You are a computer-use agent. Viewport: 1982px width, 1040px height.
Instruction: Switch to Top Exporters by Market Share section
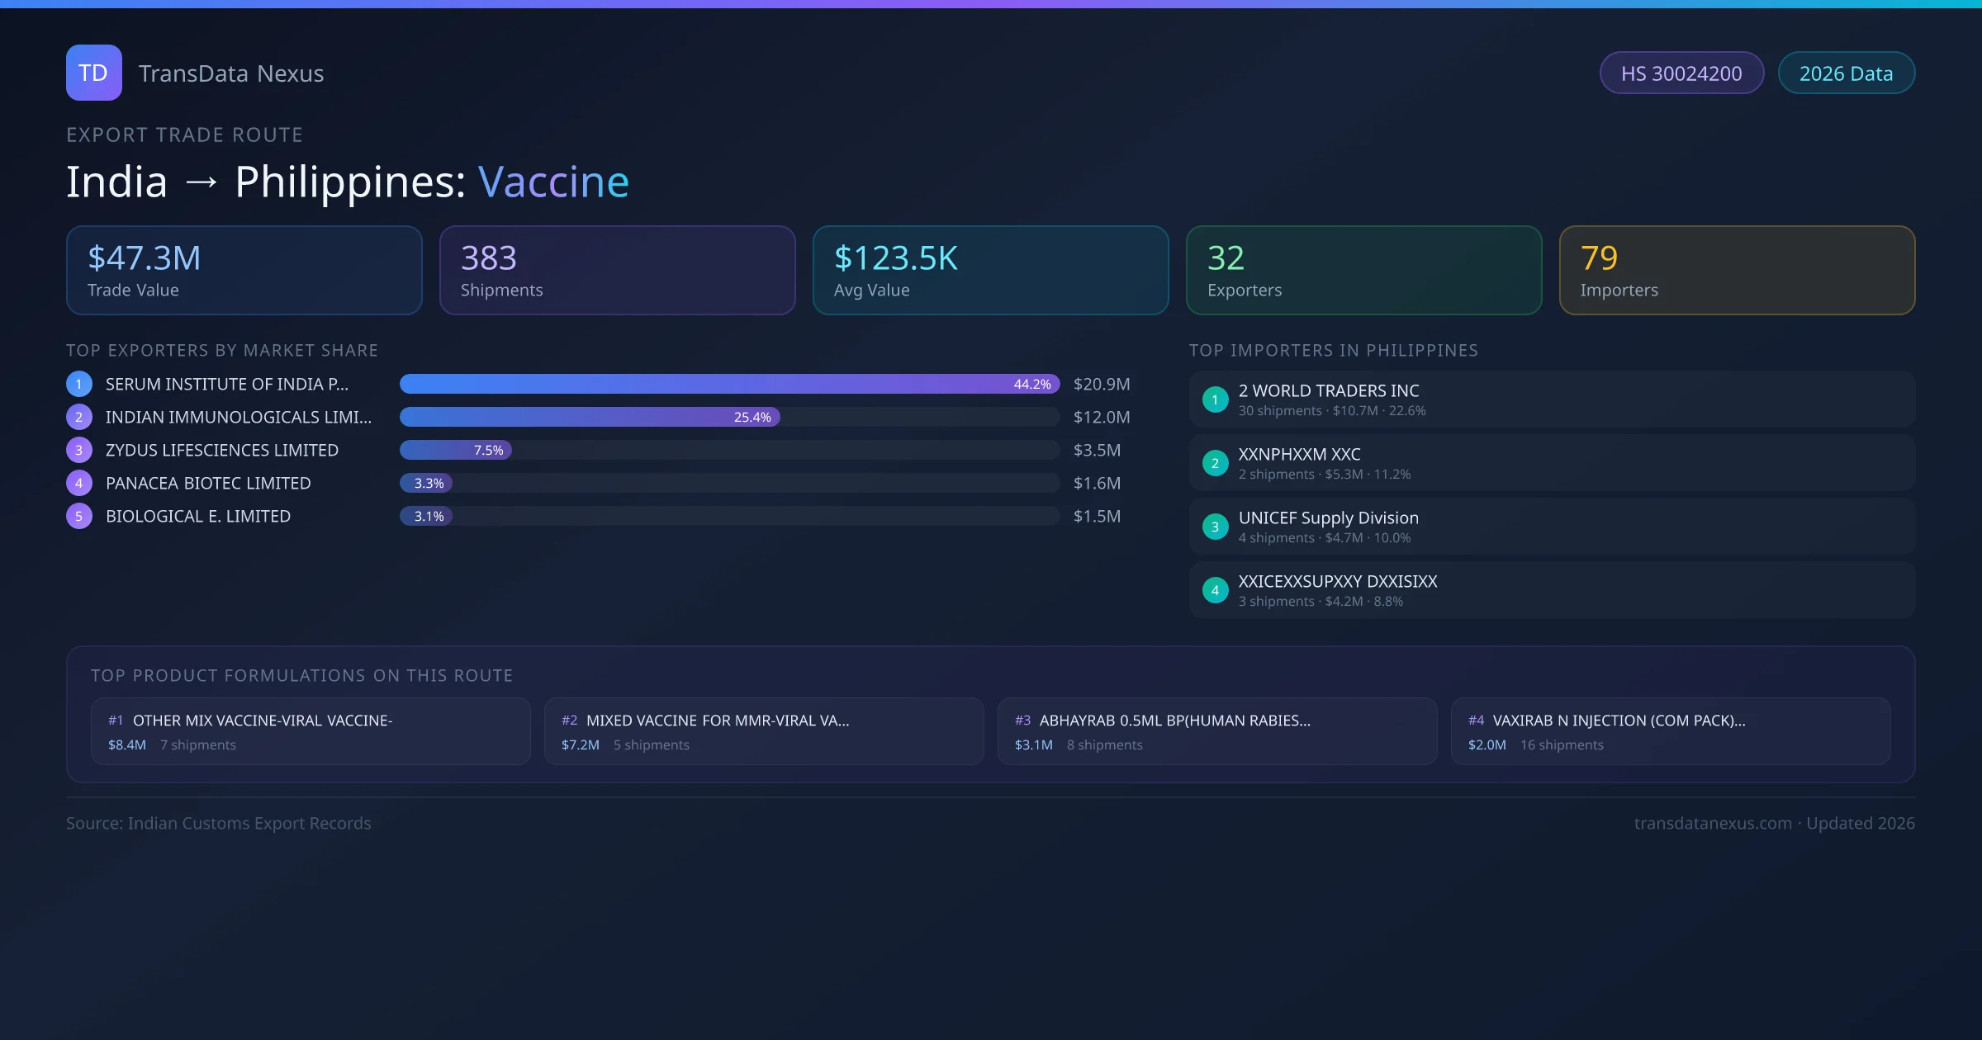(222, 350)
